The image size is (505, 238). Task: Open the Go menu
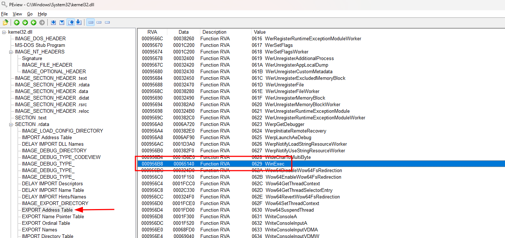tap(30, 14)
